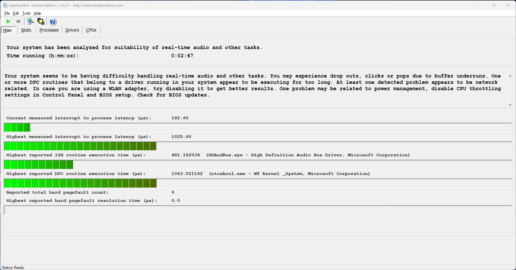Open help via blue question mark icon

tap(53, 22)
